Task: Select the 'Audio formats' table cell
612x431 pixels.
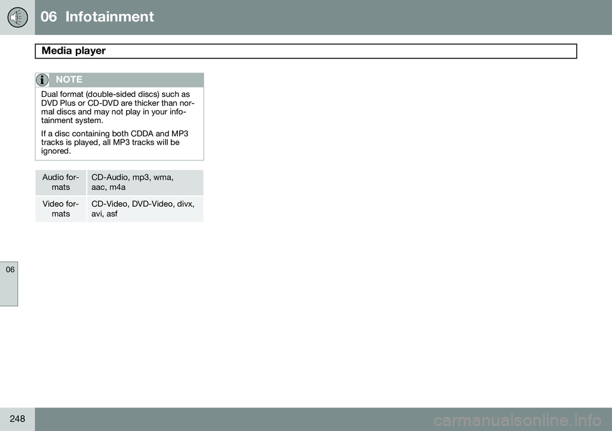Action: [x=61, y=182]
